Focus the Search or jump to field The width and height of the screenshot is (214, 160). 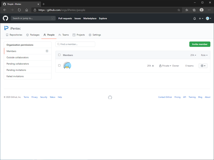[x=33, y=18]
